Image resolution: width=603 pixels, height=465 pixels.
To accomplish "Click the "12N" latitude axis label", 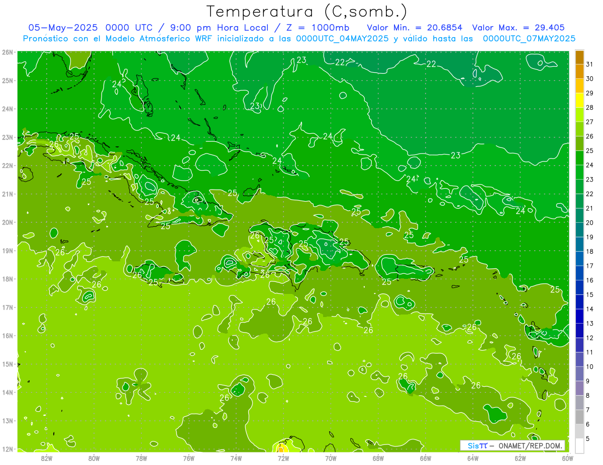I will pyautogui.click(x=8, y=449).
